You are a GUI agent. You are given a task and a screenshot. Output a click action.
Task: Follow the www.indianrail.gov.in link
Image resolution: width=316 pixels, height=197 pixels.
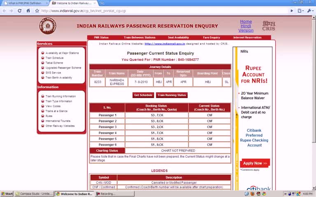click(x=165, y=44)
